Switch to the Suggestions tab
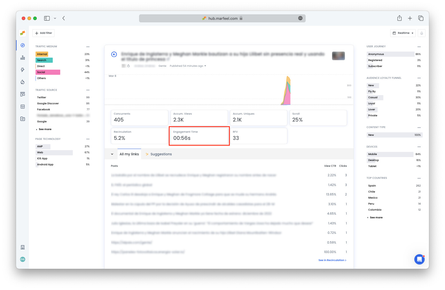Screen dimensions: 445x290 (161, 154)
